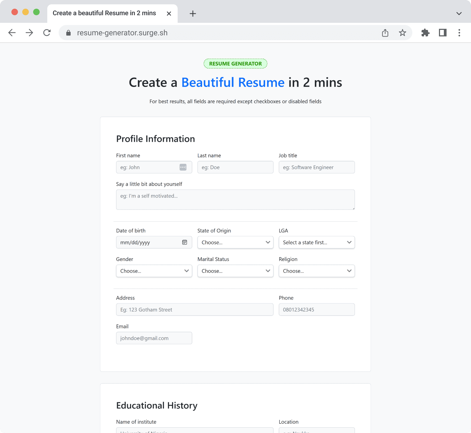Open the calendar icon for Date of birth
The height and width of the screenshot is (433, 471).
[185, 242]
